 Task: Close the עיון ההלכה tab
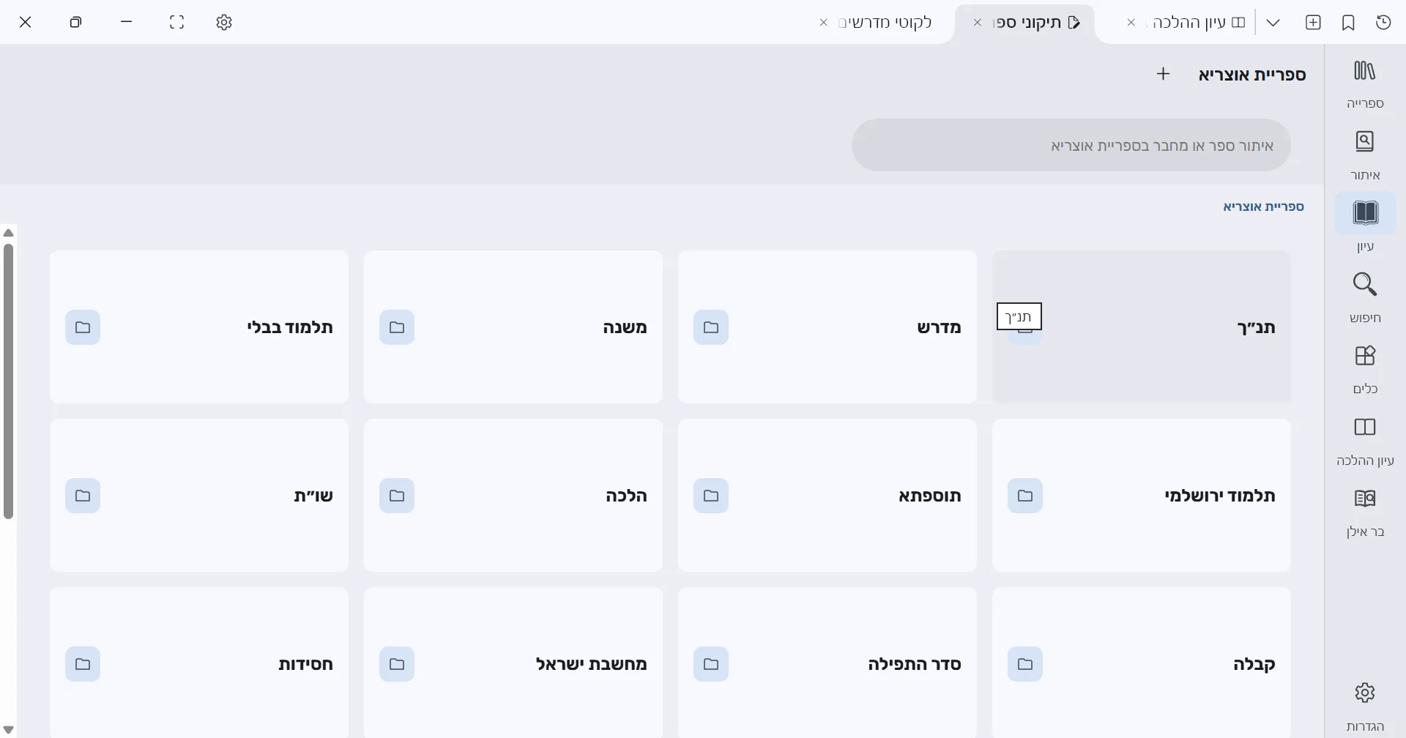coord(1131,23)
